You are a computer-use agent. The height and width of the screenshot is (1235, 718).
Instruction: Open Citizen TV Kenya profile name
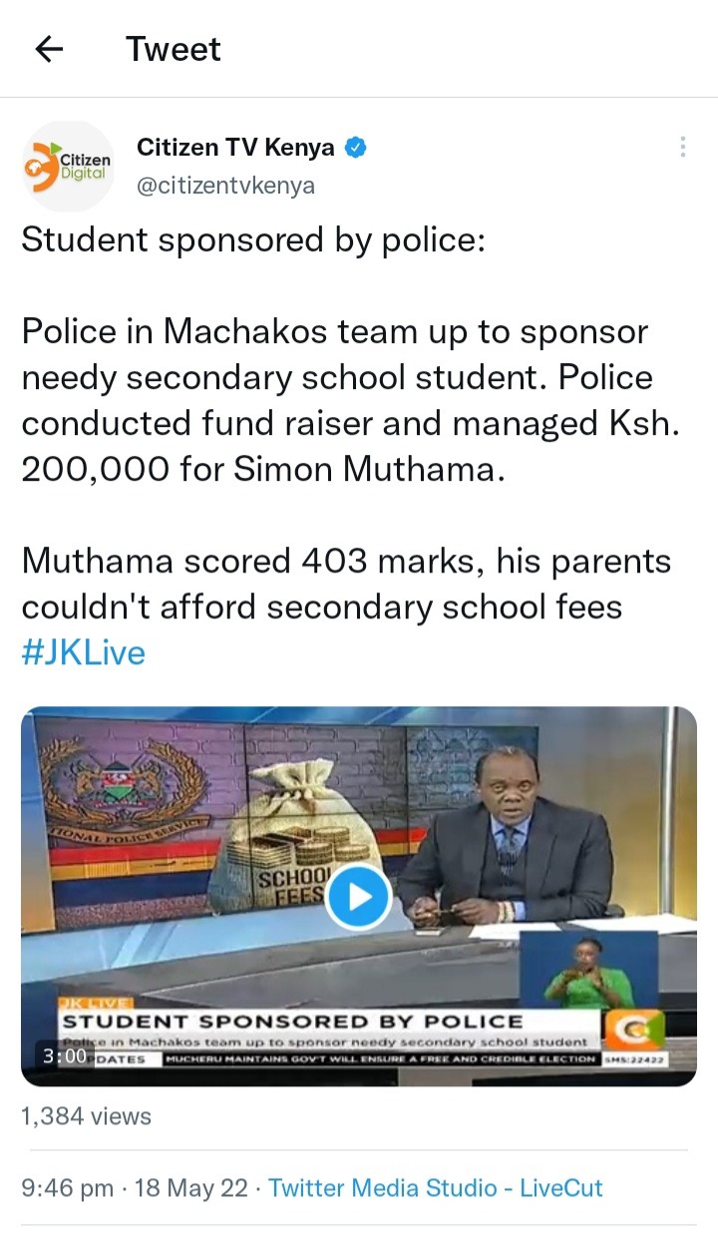click(235, 148)
